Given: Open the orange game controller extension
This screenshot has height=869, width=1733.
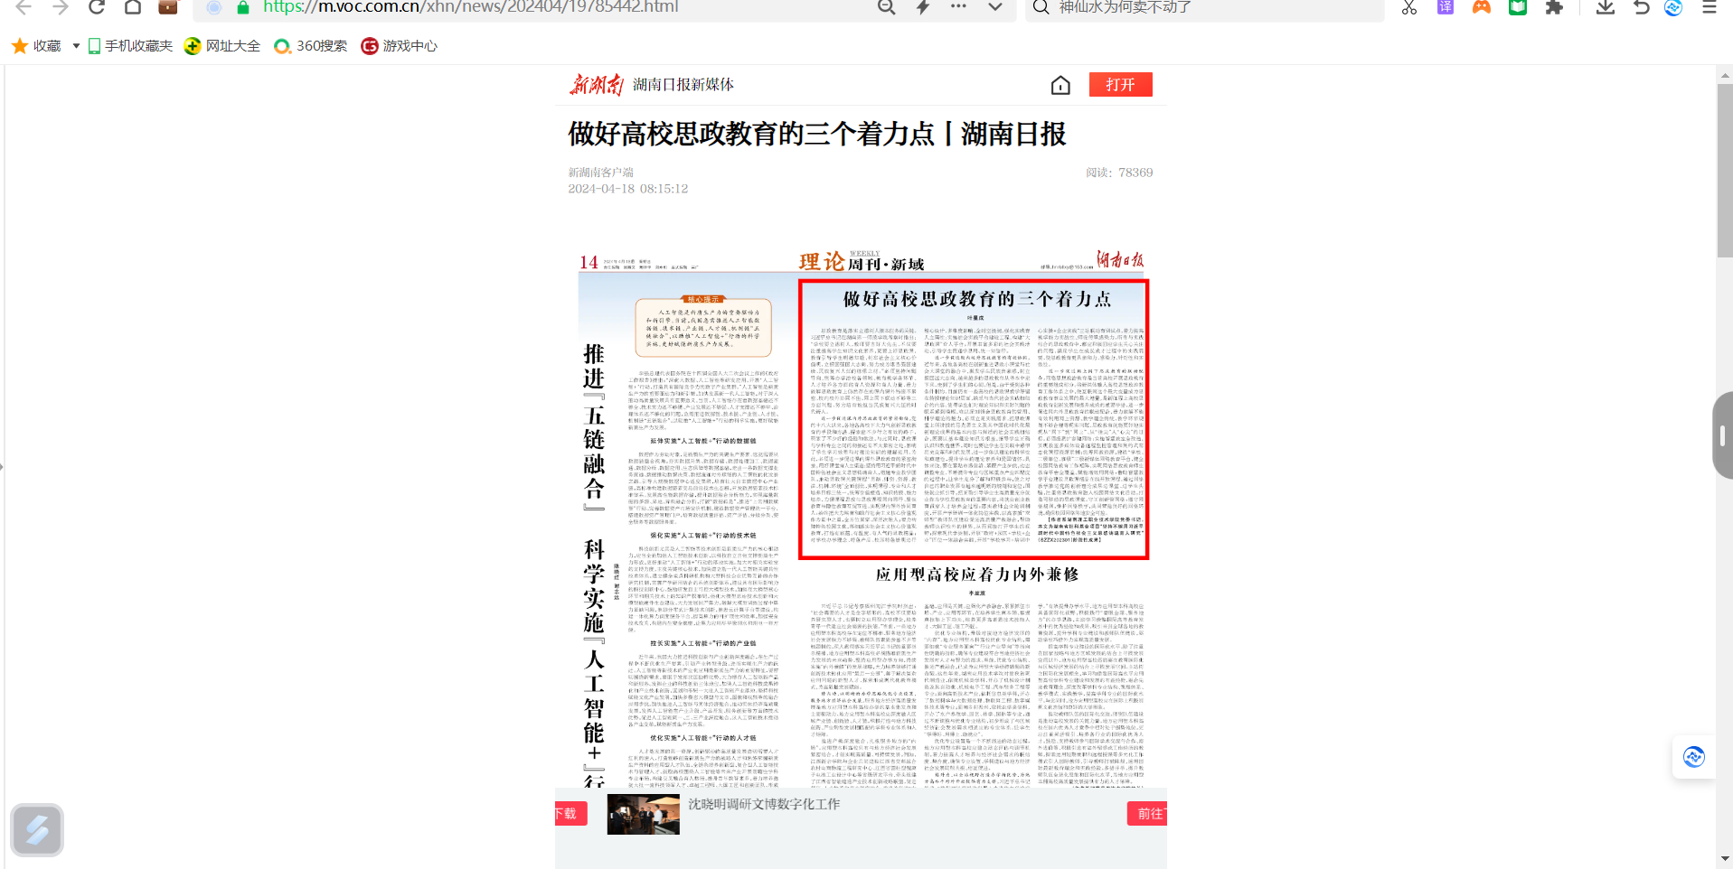Looking at the screenshot, I should pyautogui.click(x=1482, y=7).
